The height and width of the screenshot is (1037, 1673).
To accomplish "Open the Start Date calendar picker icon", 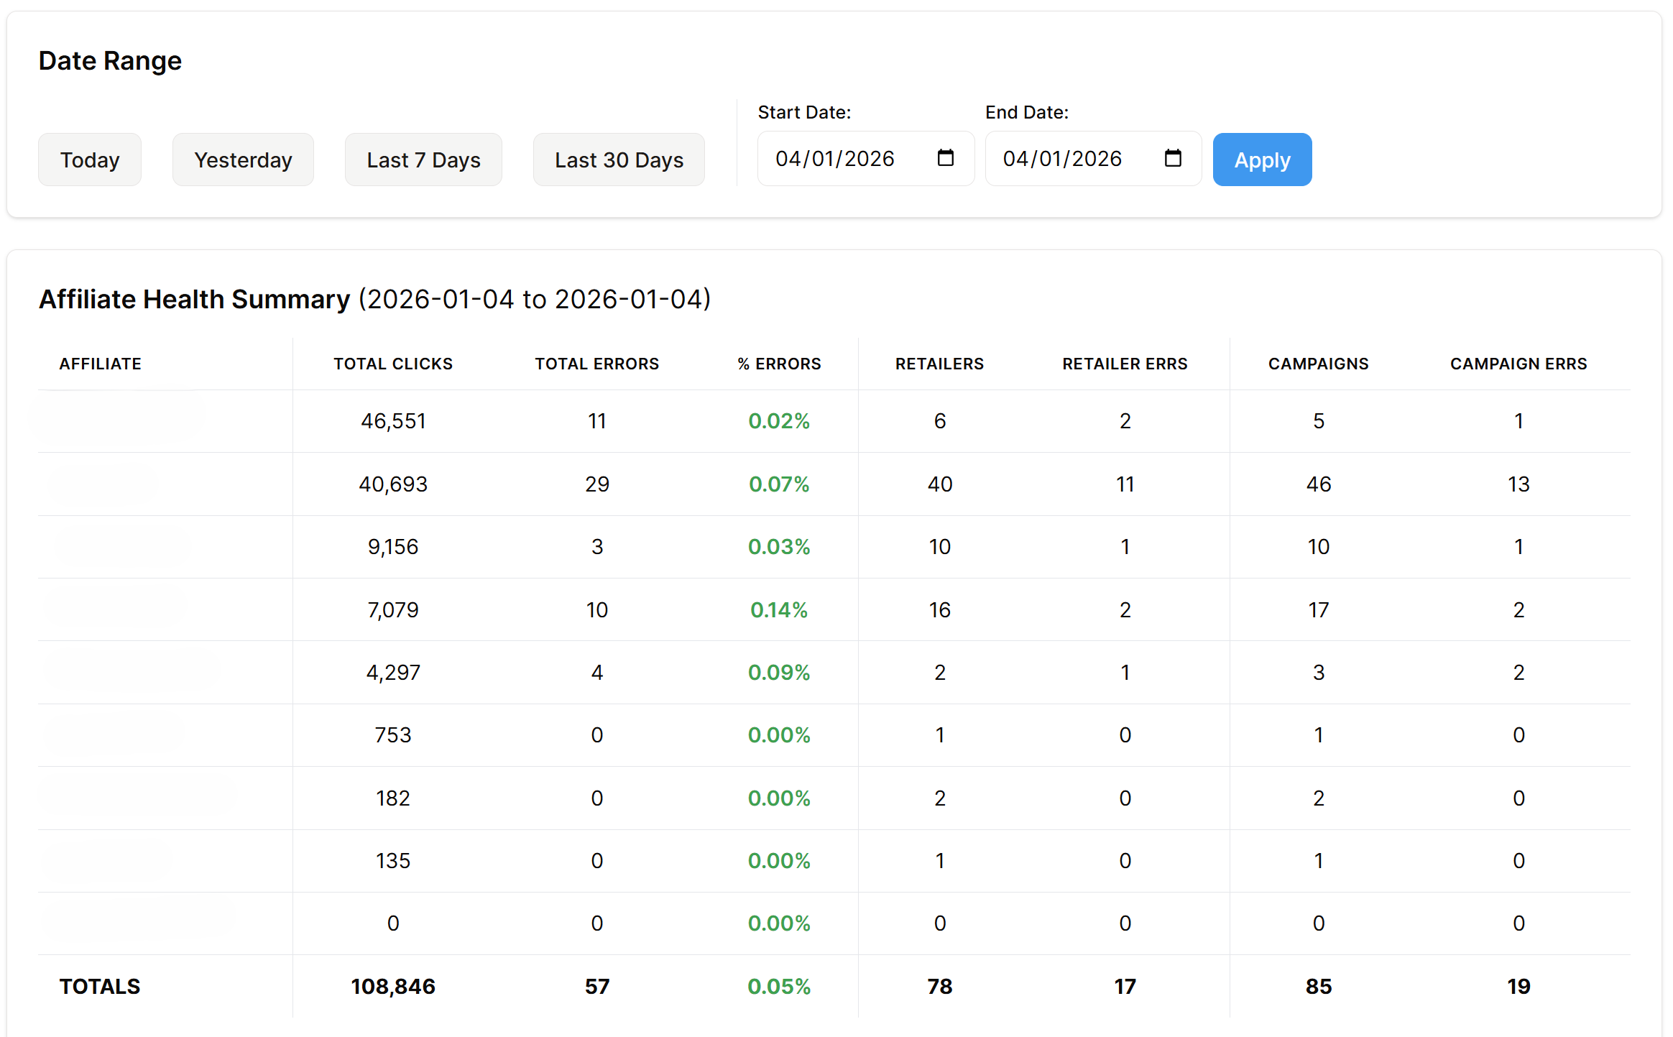I will coord(945,158).
